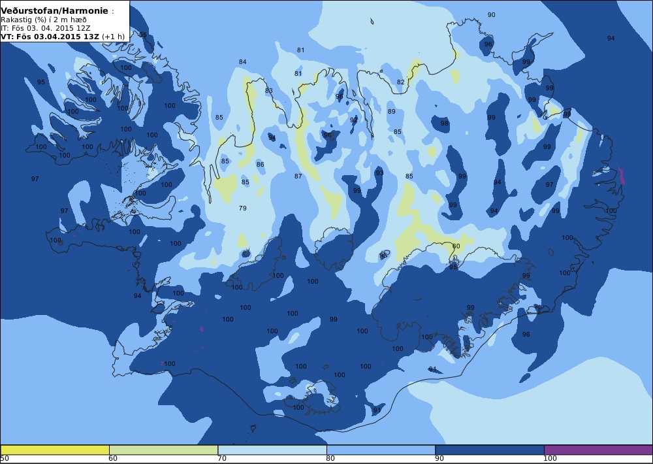Click the '86' humidity value on the map
Viewport: 653px width, 464px height.
pos(261,164)
